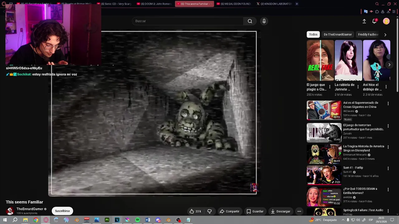Open options for 'El juego que plagio' short
The width and height of the screenshot is (399, 224).
pyautogui.click(x=330, y=87)
